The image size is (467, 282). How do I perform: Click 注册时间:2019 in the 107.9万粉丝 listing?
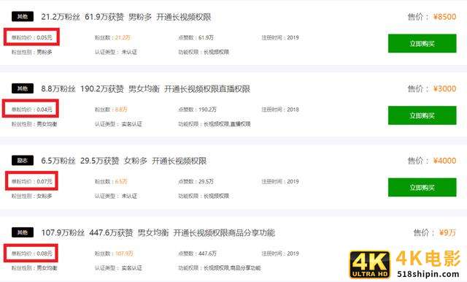click(280, 254)
